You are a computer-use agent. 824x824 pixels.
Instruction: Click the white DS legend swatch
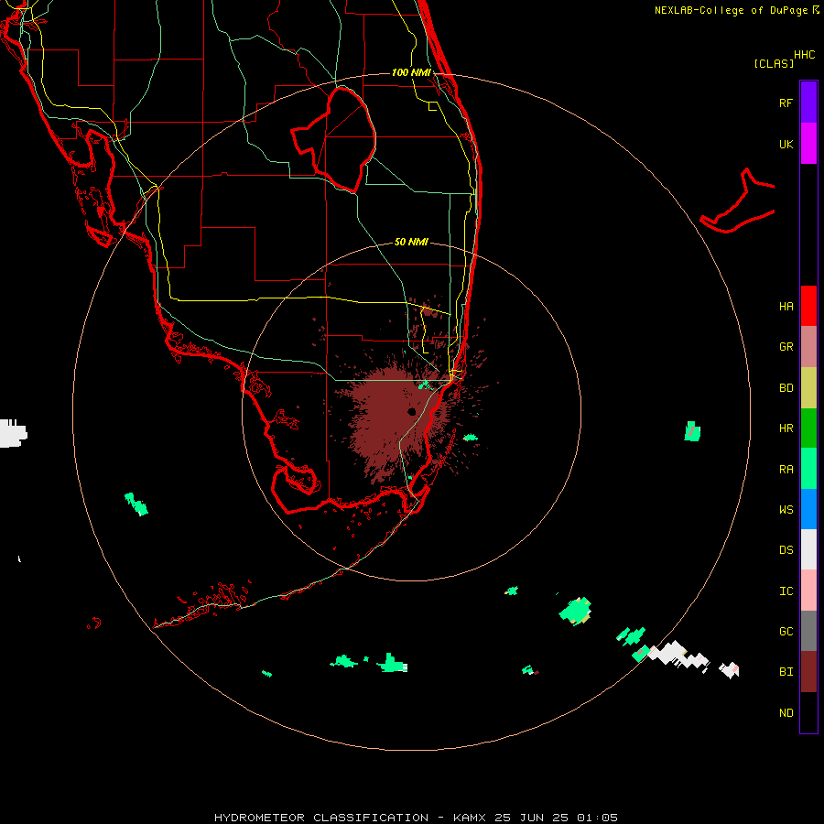pyautogui.click(x=808, y=549)
